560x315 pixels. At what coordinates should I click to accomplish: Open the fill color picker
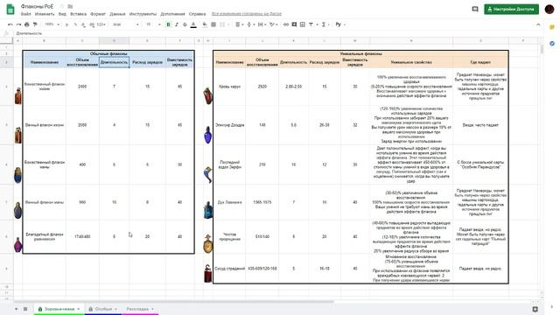click(205, 24)
